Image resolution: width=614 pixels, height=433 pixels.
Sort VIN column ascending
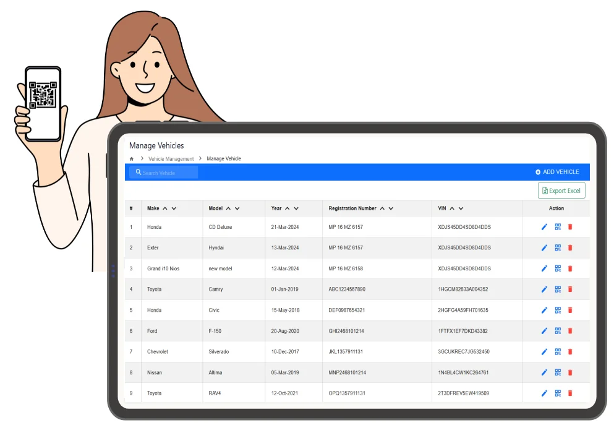coord(452,208)
